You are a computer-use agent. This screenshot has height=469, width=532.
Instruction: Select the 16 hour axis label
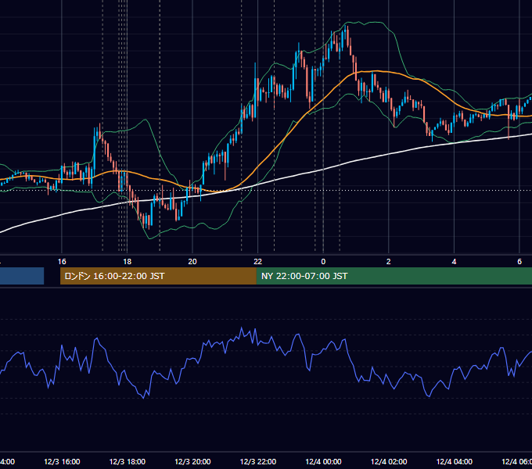click(x=62, y=262)
